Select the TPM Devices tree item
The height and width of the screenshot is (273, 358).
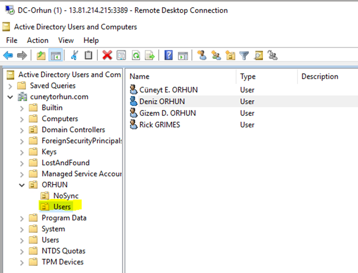(x=62, y=262)
